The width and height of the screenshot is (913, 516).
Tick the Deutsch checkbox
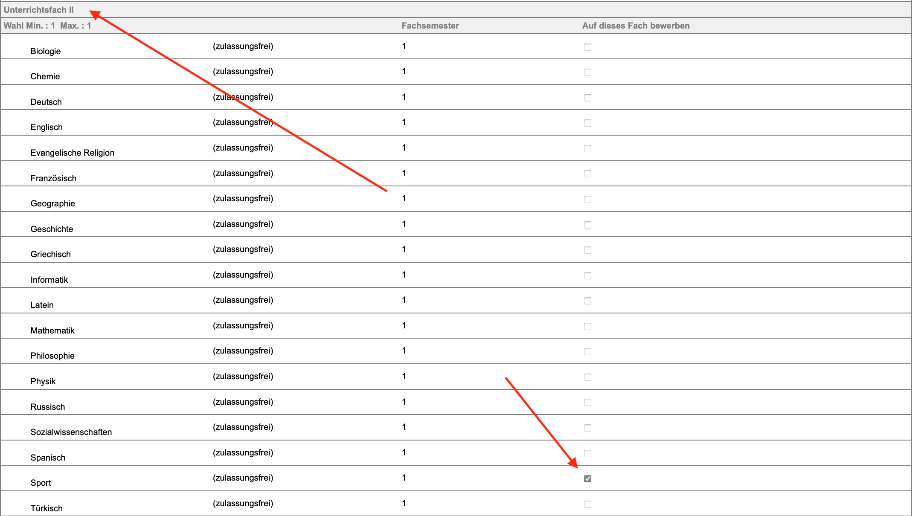coord(587,98)
